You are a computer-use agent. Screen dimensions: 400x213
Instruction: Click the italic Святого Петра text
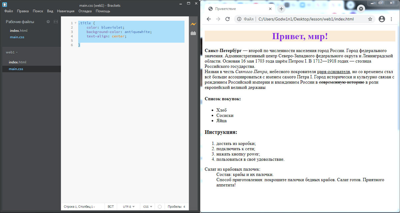(x=251, y=72)
